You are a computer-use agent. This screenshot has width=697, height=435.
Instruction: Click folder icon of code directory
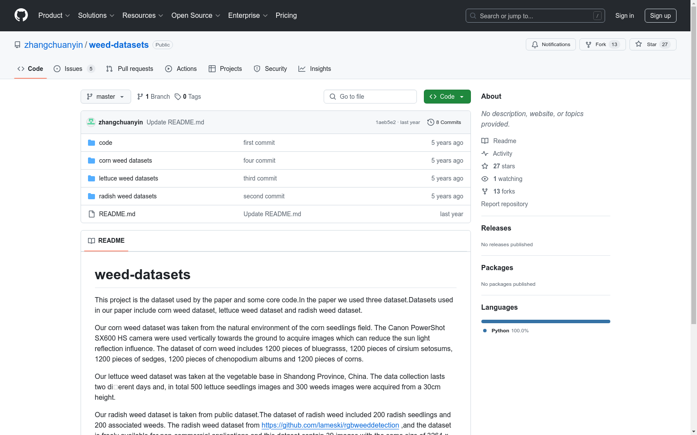pos(91,143)
